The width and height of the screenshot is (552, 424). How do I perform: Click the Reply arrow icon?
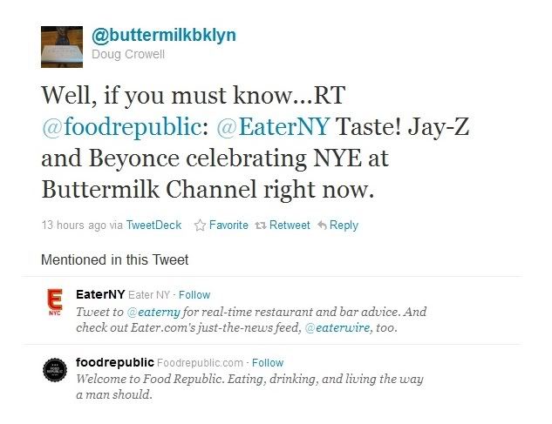coord(322,225)
